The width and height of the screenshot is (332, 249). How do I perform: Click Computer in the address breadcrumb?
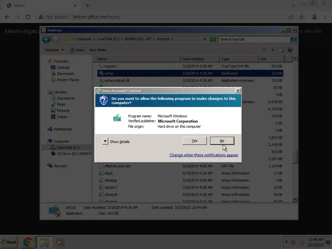click(84, 39)
